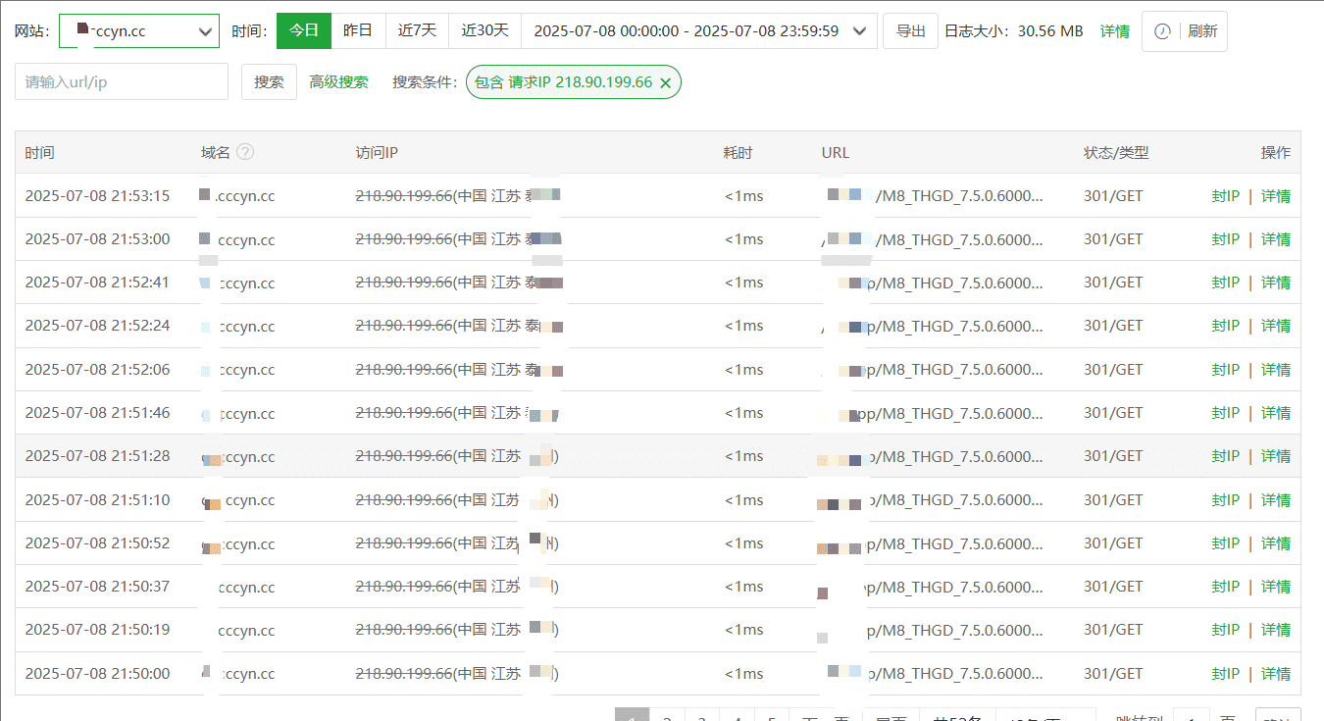Jump to page 4 in pagination
1324x721 pixels.
click(738, 715)
